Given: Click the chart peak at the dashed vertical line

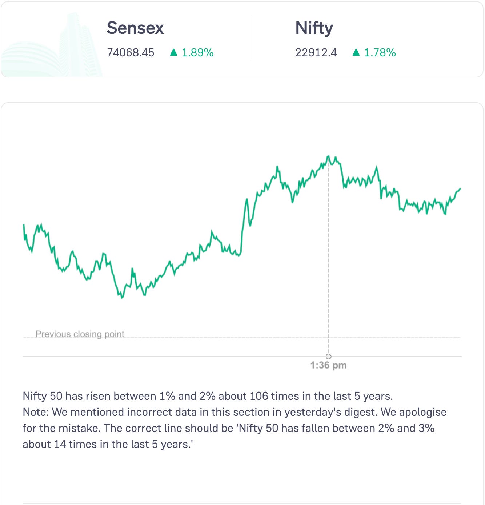Looking at the screenshot, I should (x=328, y=156).
